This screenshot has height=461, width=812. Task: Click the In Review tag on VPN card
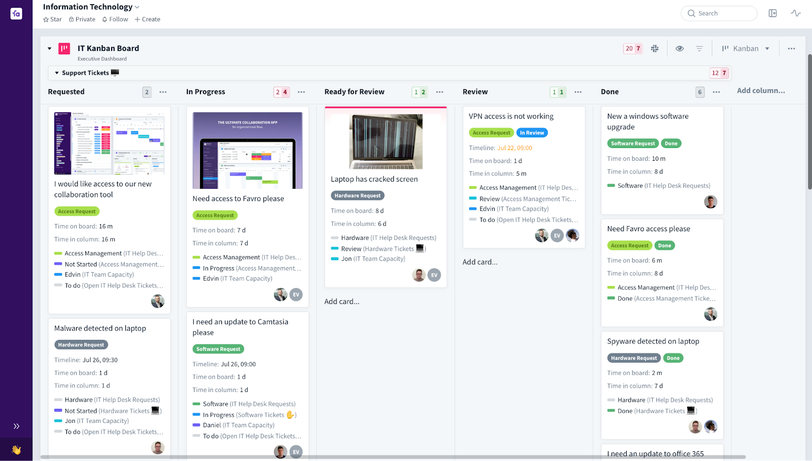tap(532, 133)
